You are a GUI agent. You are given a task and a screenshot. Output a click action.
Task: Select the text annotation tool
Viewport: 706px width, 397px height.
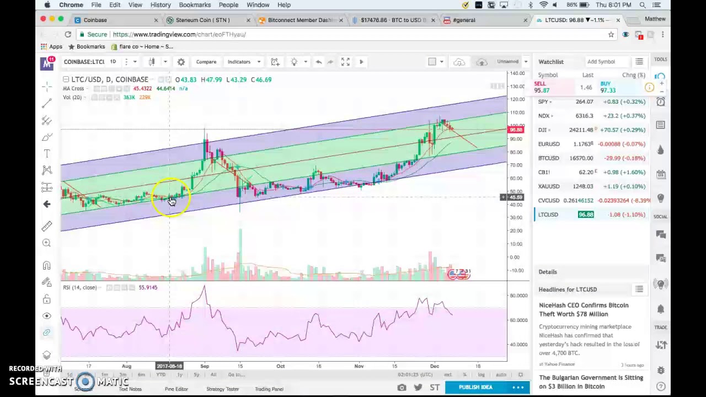tap(47, 153)
